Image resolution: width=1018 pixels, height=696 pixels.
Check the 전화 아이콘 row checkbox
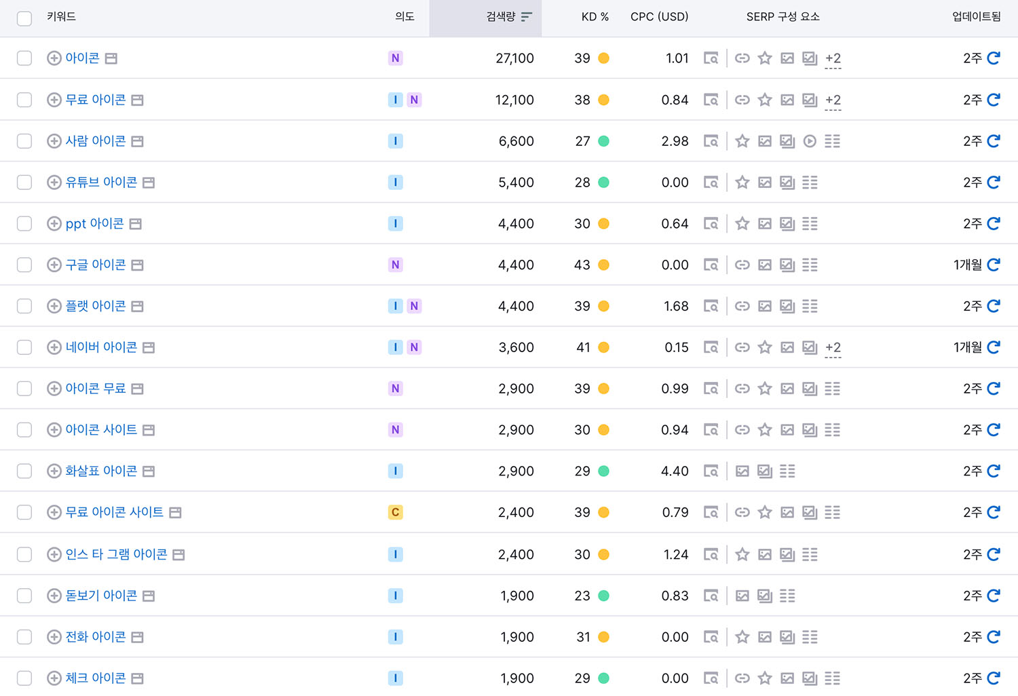tap(24, 637)
